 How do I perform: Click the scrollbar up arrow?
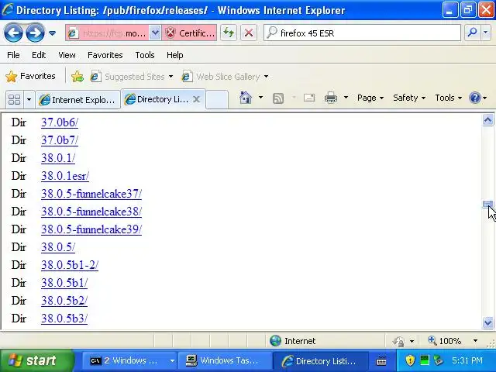tap(487, 120)
